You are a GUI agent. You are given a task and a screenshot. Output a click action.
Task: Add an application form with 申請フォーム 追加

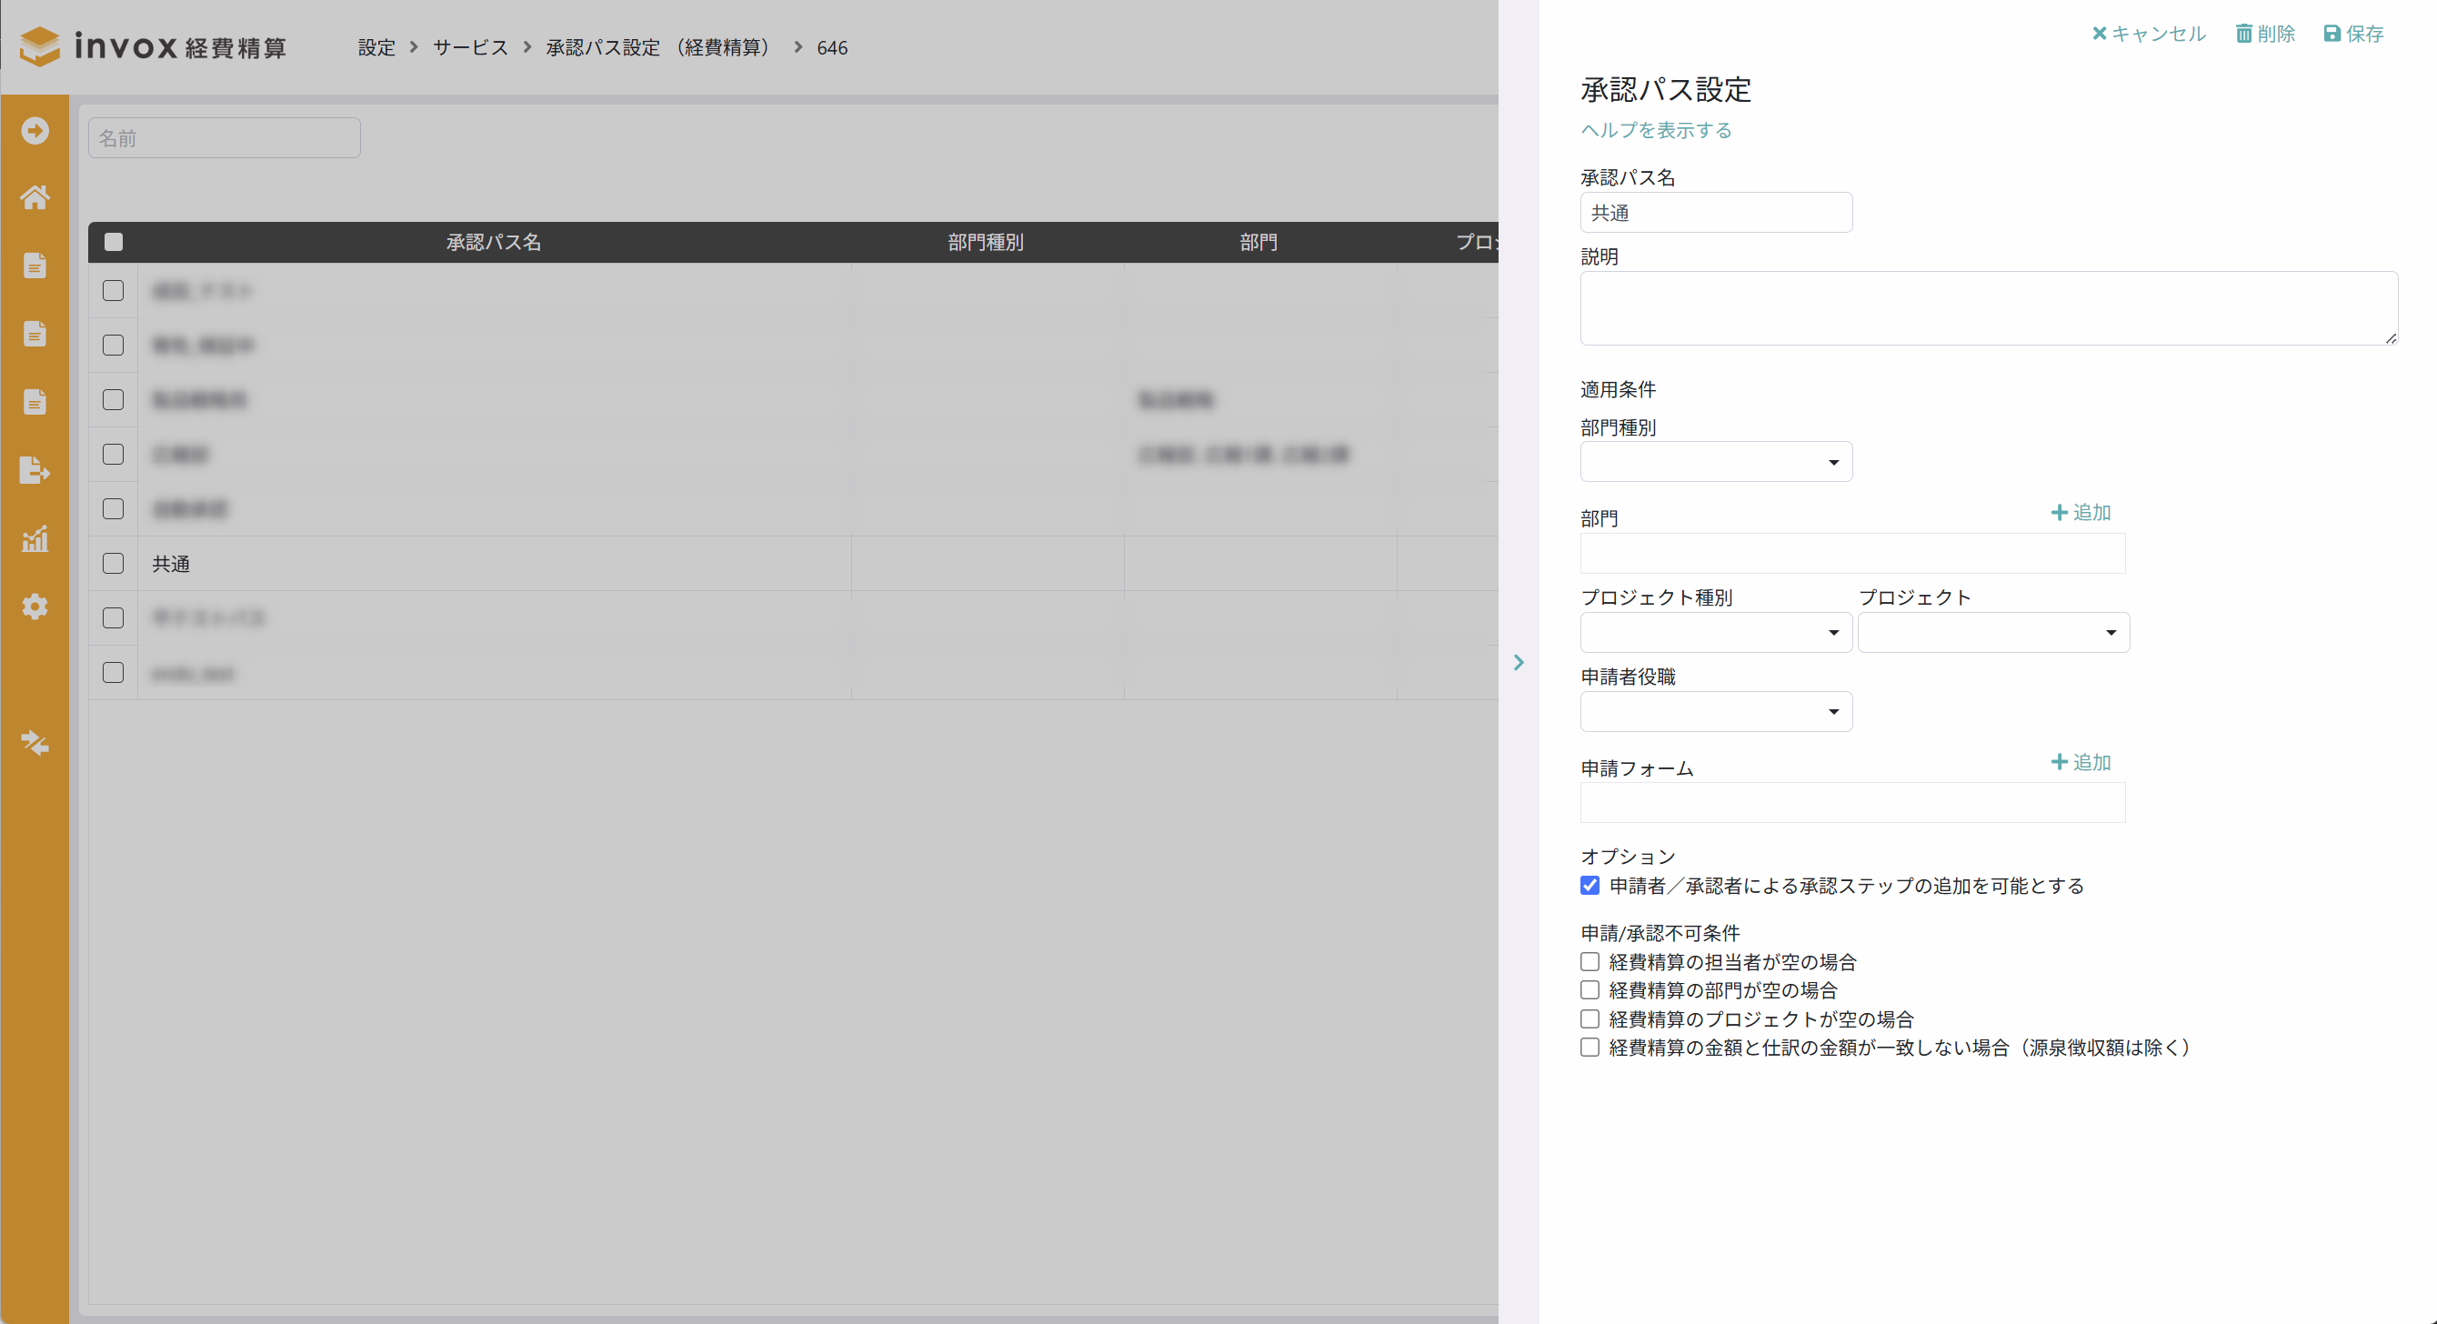tap(2081, 762)
